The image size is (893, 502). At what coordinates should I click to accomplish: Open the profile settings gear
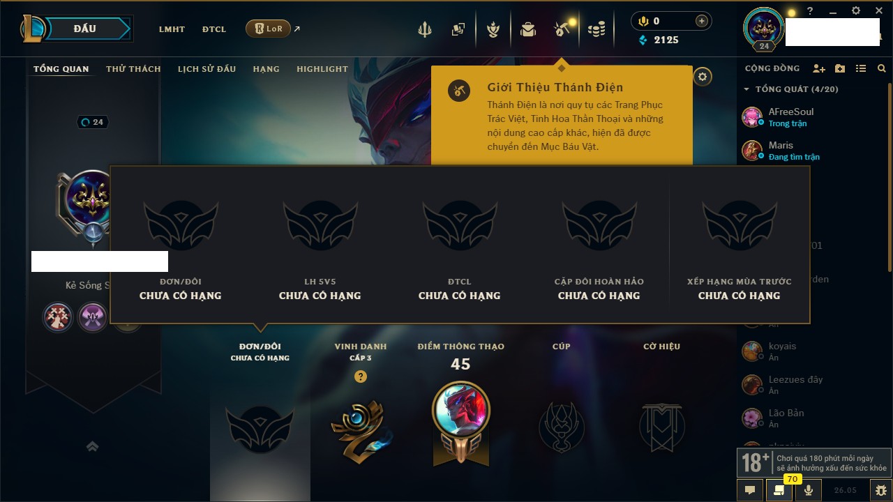pyautogui.click(x=703, y=77)
